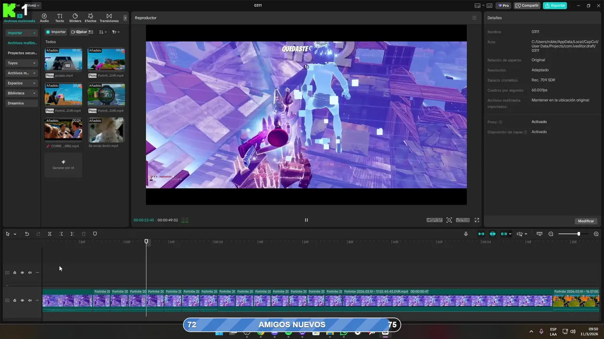This screenshot has height=339, width=604.
Task: Undo the last action
Action: pos(27,234)
